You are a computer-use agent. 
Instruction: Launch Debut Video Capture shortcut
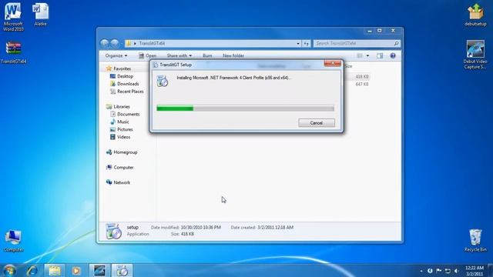475,55
